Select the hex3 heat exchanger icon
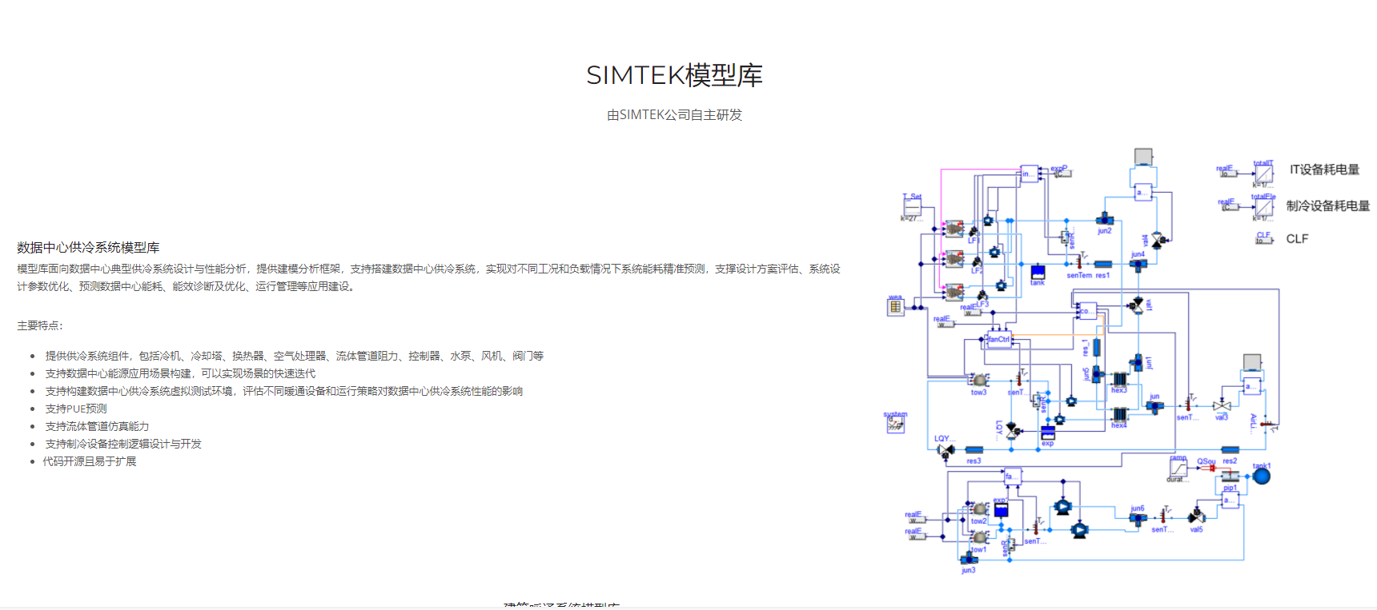 [x=1119, y=379]
